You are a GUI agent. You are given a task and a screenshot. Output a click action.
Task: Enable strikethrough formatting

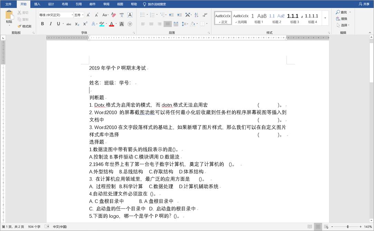pos(69,23)
